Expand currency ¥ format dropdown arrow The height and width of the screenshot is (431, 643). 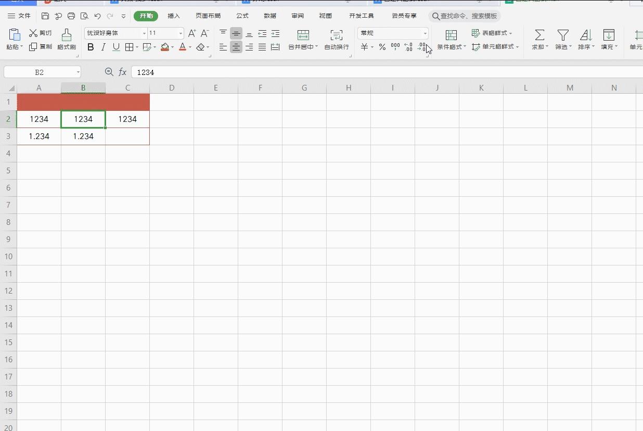pyautogui.click(x=372, y=47)
